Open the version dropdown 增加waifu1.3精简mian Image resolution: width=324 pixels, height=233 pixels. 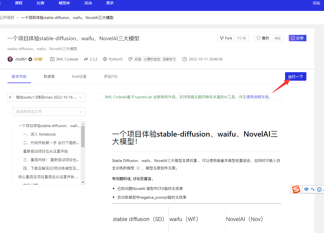click(49, 97)
